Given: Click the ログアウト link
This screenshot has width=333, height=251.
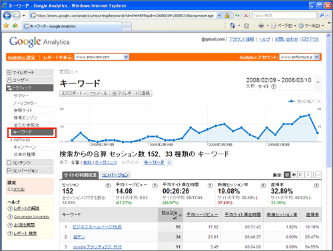Looking at the screenshot, I should 310,39.
